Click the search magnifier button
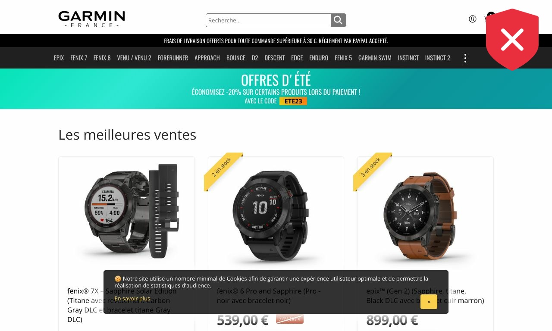The height and width of the screenshot is (331, 552). [339, 20]
